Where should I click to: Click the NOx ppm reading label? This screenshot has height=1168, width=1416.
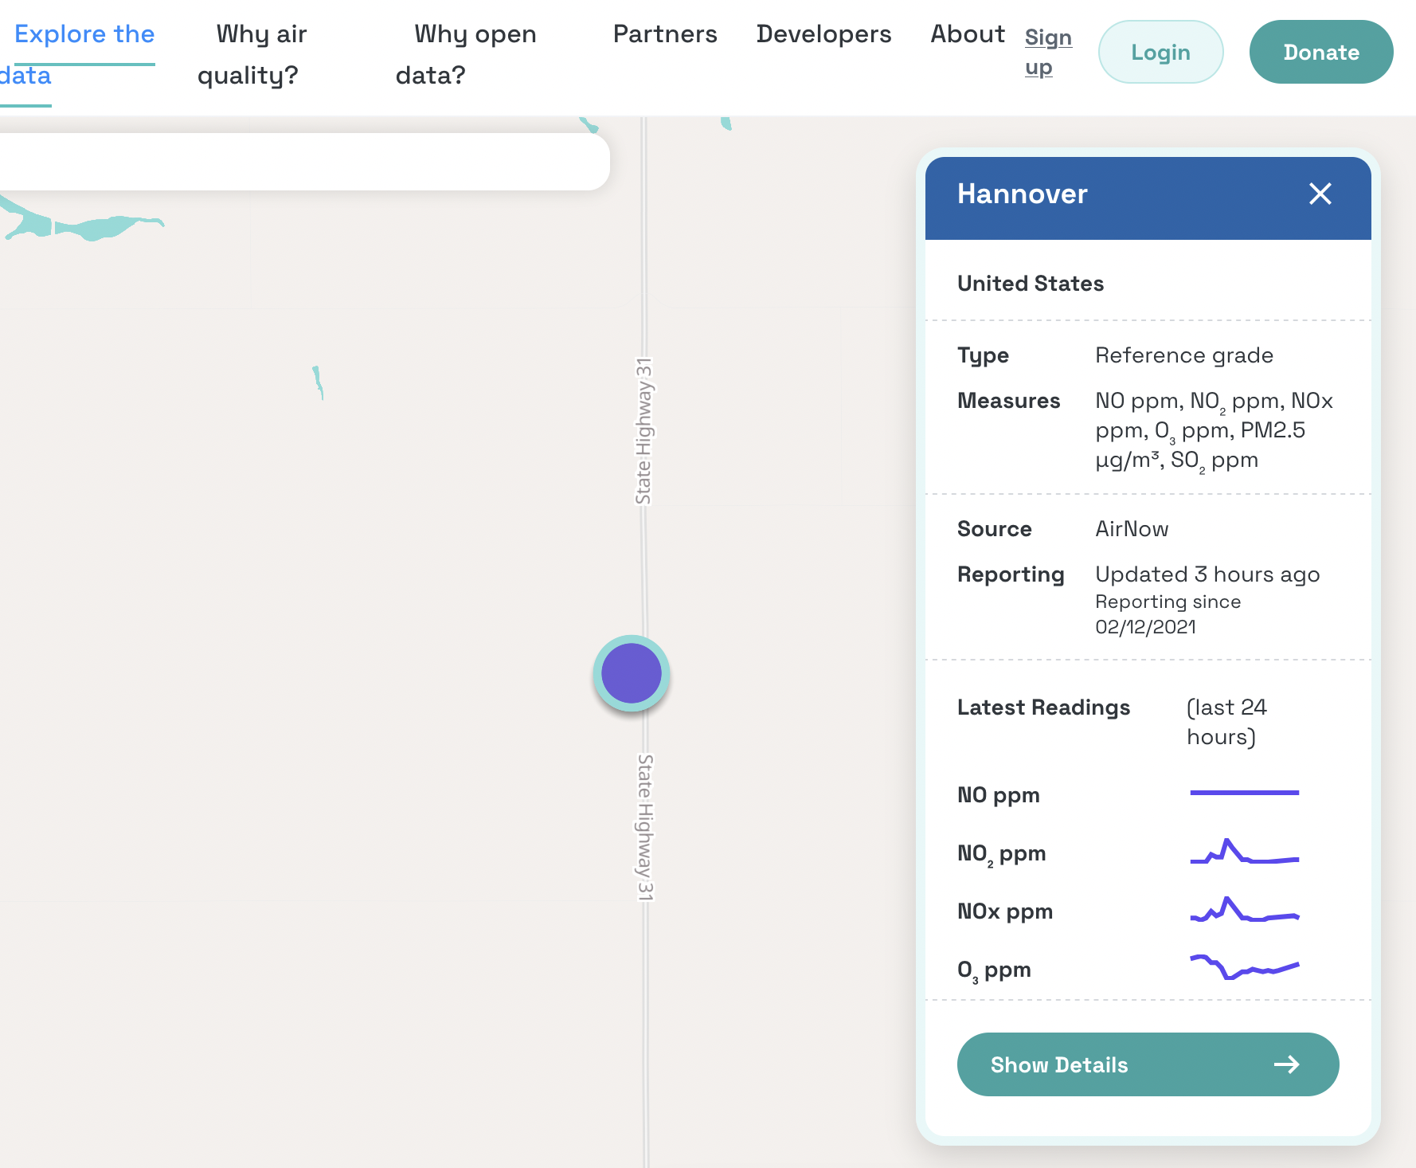1004,911
